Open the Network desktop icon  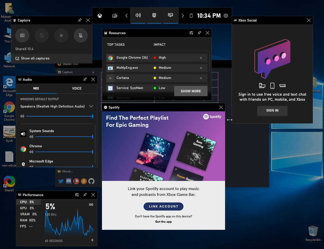[9, 60]
